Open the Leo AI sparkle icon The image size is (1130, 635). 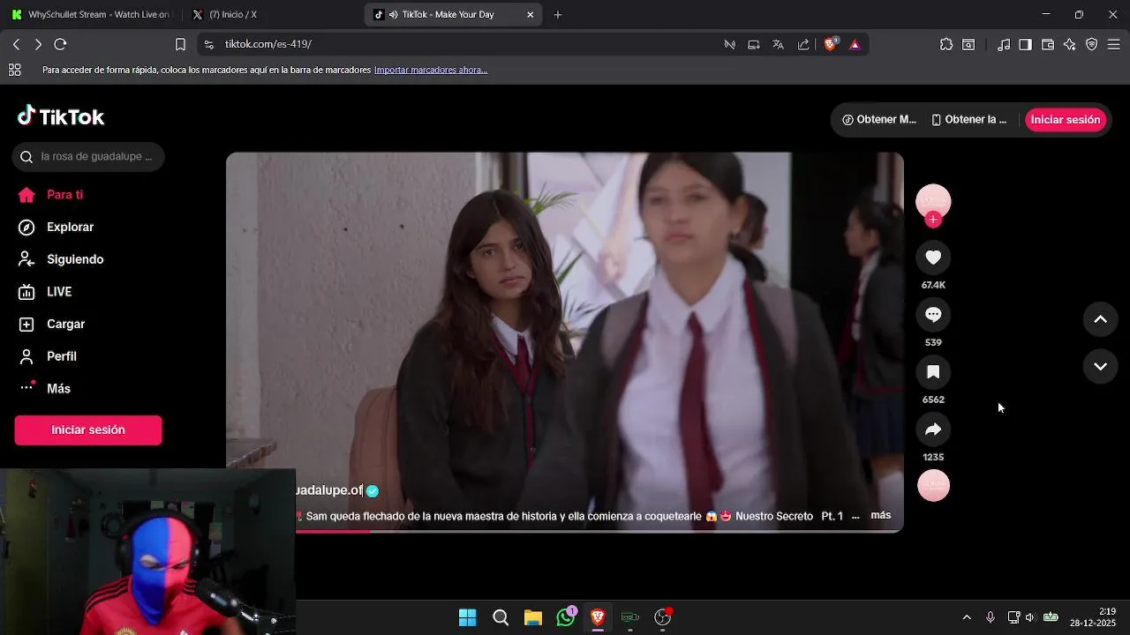(1070, 44)
